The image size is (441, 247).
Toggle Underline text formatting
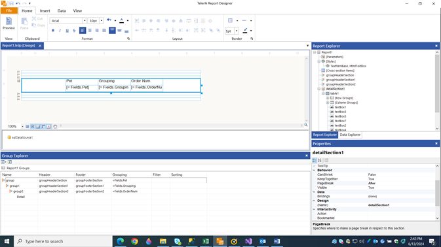click(67, 31)
